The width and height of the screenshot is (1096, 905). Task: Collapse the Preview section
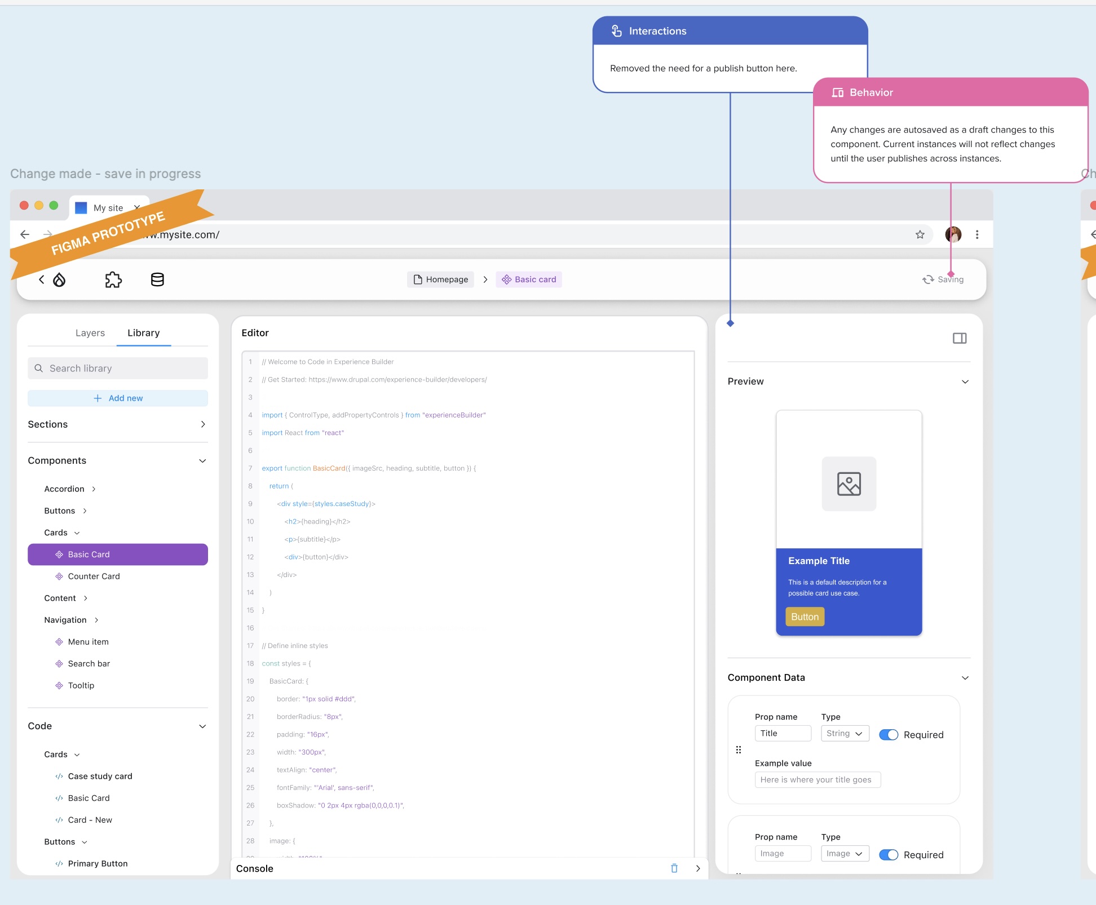(965, 381)
